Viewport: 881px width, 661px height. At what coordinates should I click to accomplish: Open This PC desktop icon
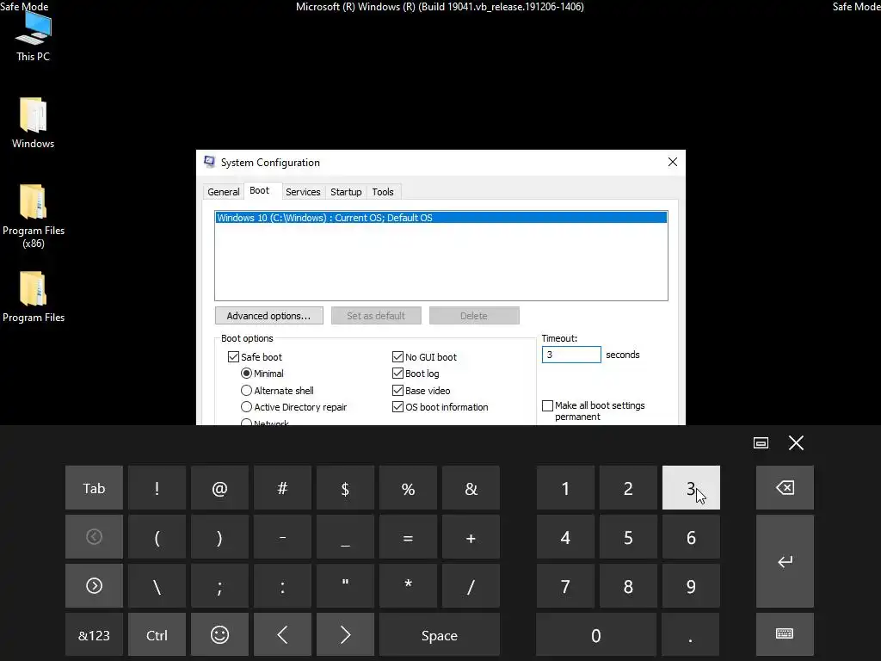(x=34, y=36)
